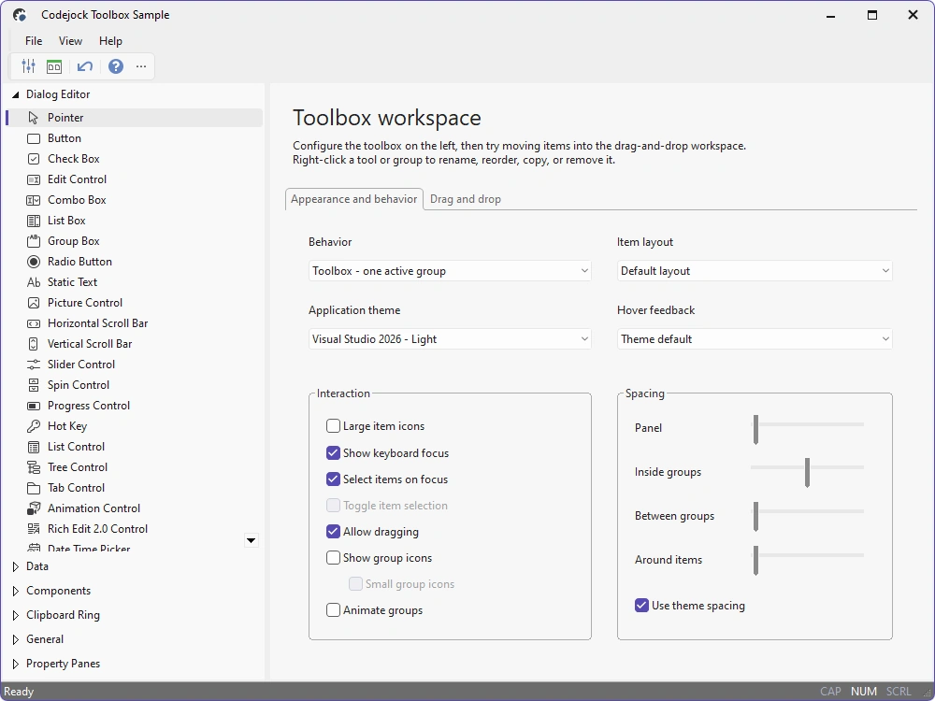This screenshot has width=935, height=701.
Task: Uncheck Show keyboard focus
Action: click(333, 453)
